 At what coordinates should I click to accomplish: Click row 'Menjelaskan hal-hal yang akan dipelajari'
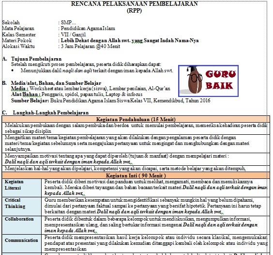click(x=136, y=169)
